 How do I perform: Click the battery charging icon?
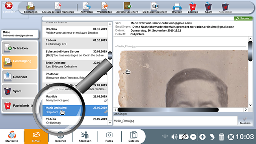pos(184,137)
